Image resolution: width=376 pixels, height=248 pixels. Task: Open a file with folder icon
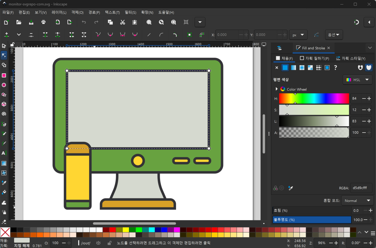pos(19,22)
